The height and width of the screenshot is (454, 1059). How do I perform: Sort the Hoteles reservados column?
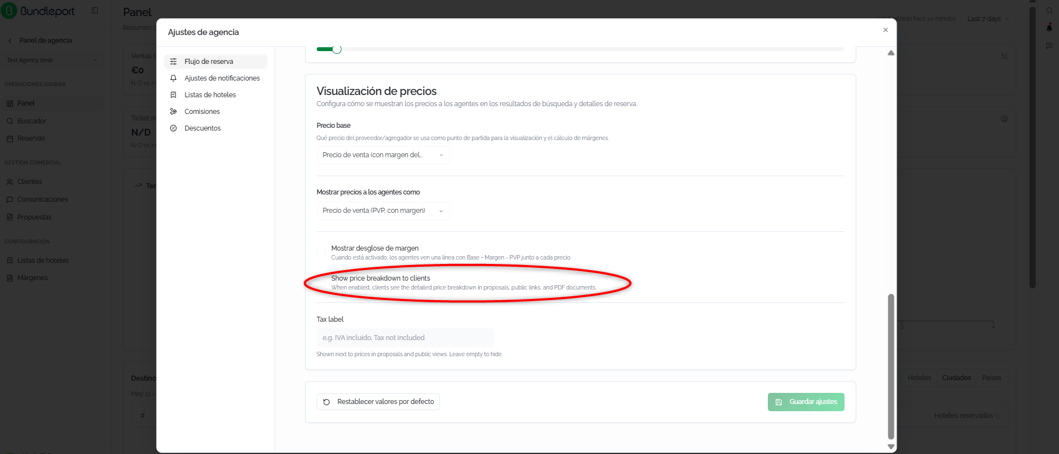pyautogui.click(x=967, y=416)
